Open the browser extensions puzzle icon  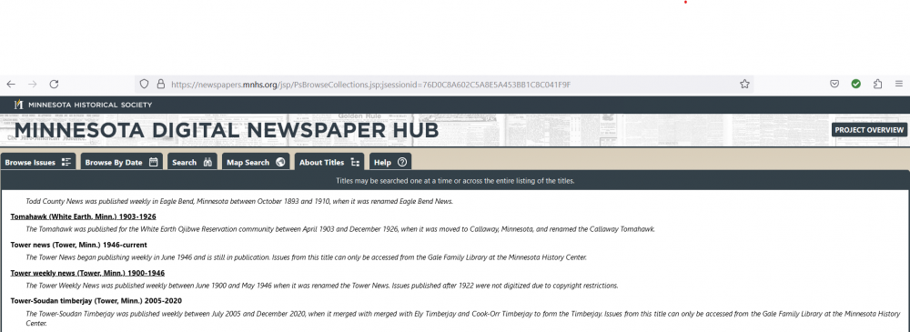(x=877, y=85)
